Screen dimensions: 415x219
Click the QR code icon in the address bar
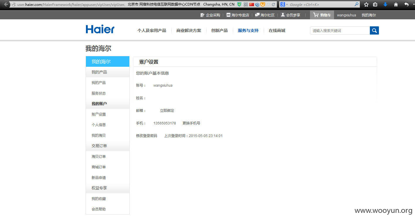(x=246, y=4)
